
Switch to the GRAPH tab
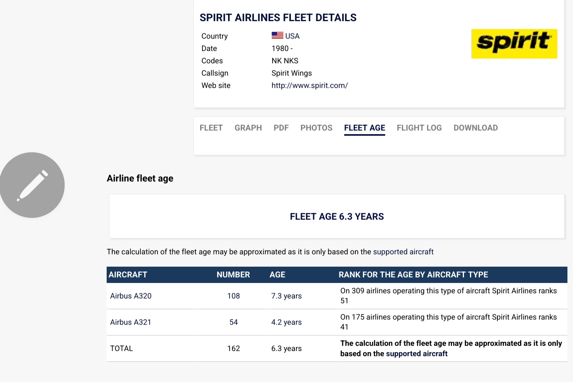pos(248,128)
